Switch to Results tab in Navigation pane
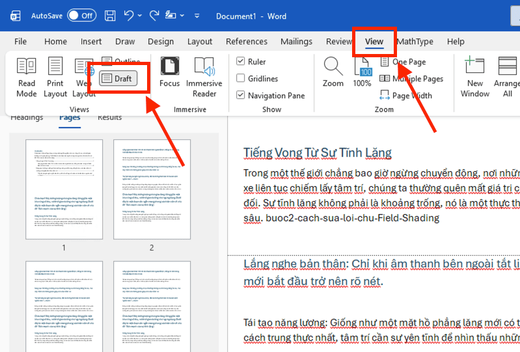520x352 pixels. 109,118
